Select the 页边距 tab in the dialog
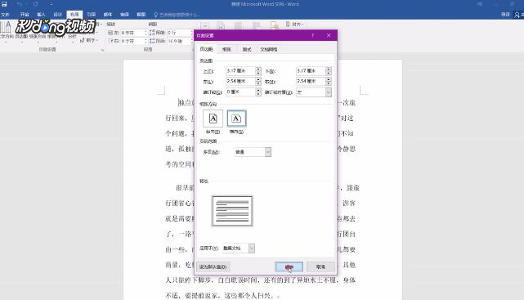 click(x=206, y=49)
